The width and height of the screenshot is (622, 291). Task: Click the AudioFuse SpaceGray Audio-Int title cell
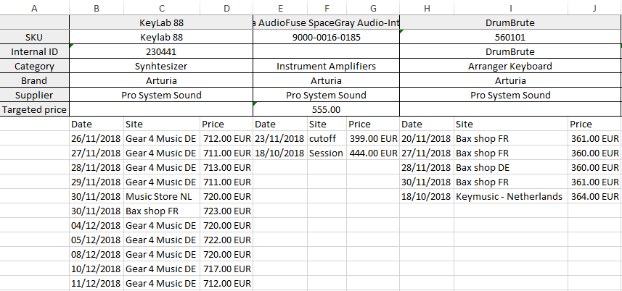coord(327,22)
